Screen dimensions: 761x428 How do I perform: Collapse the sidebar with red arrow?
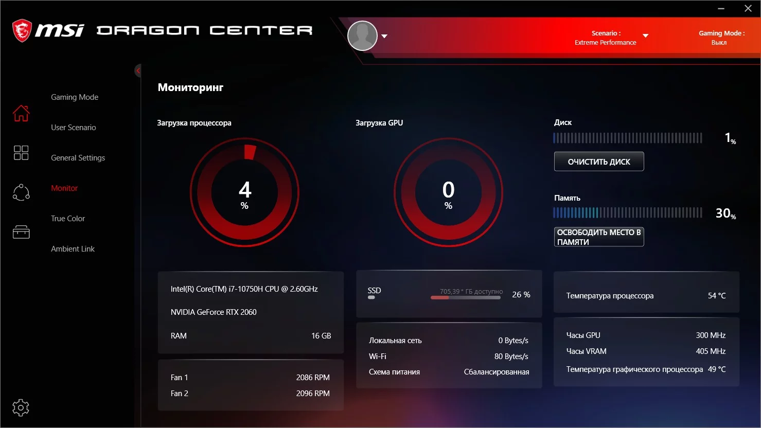(x=138, y=70)
